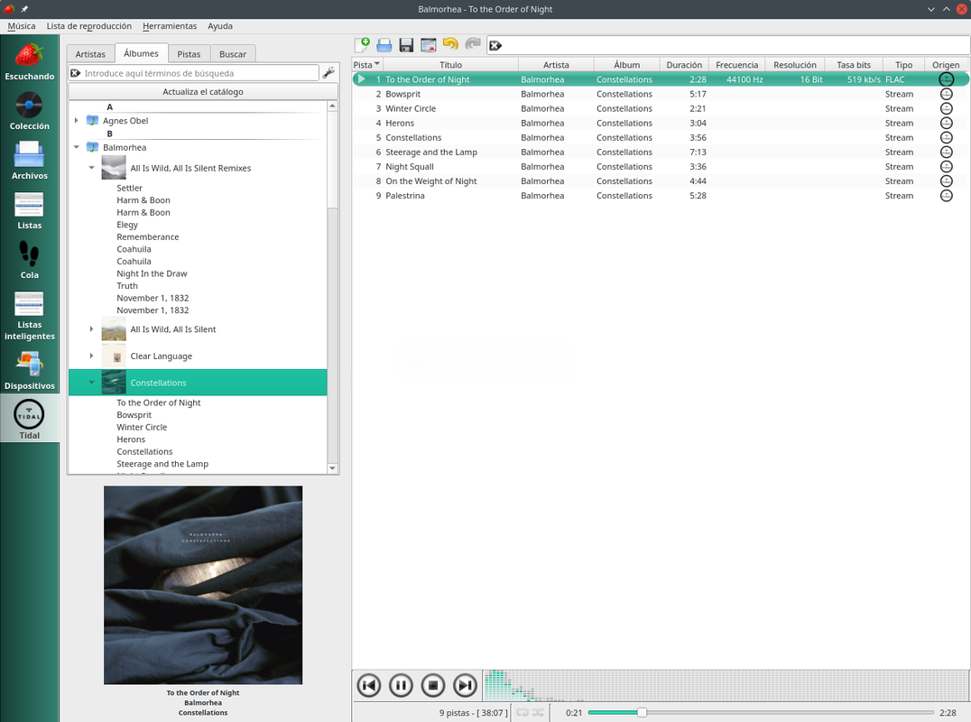Clear the playlist filter field icon

[x=495, y=45]
